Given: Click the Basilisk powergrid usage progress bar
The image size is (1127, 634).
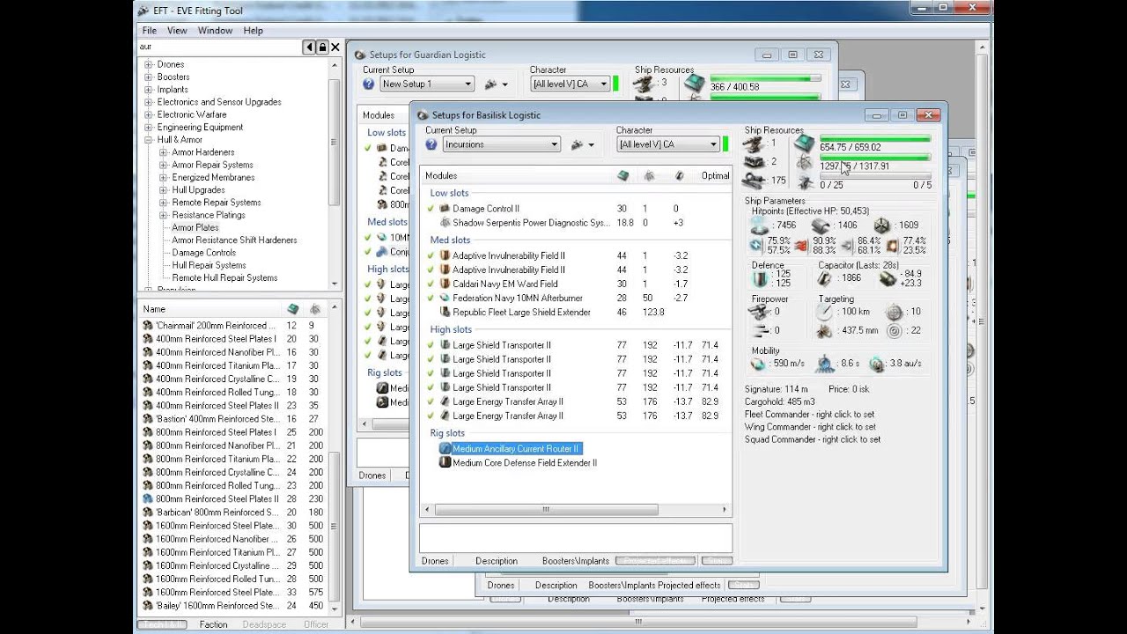Looking at the screenshot, I should point(875,158).
